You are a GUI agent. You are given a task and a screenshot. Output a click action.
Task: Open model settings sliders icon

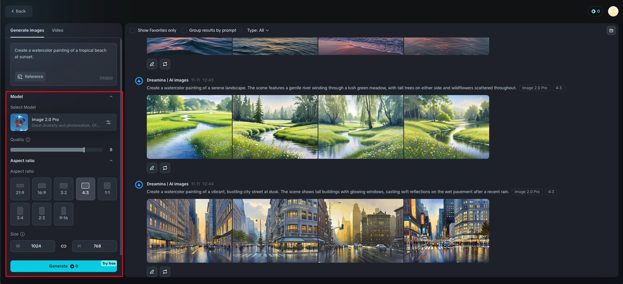click(x=109, y=122)
